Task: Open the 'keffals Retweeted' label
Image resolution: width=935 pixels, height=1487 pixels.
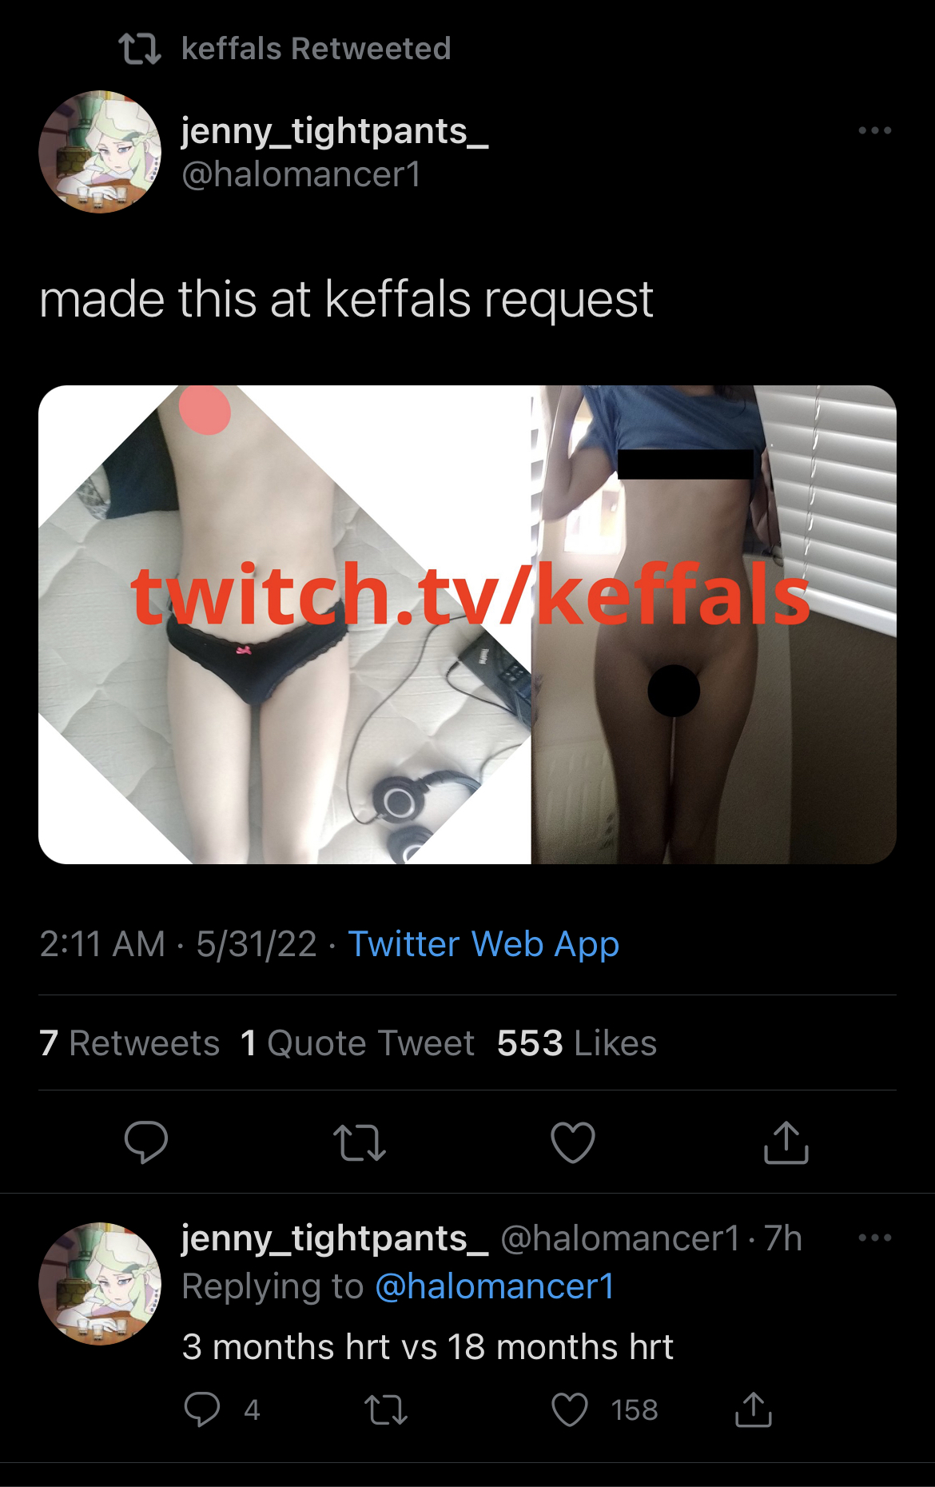Action: [x=316, y=49]
